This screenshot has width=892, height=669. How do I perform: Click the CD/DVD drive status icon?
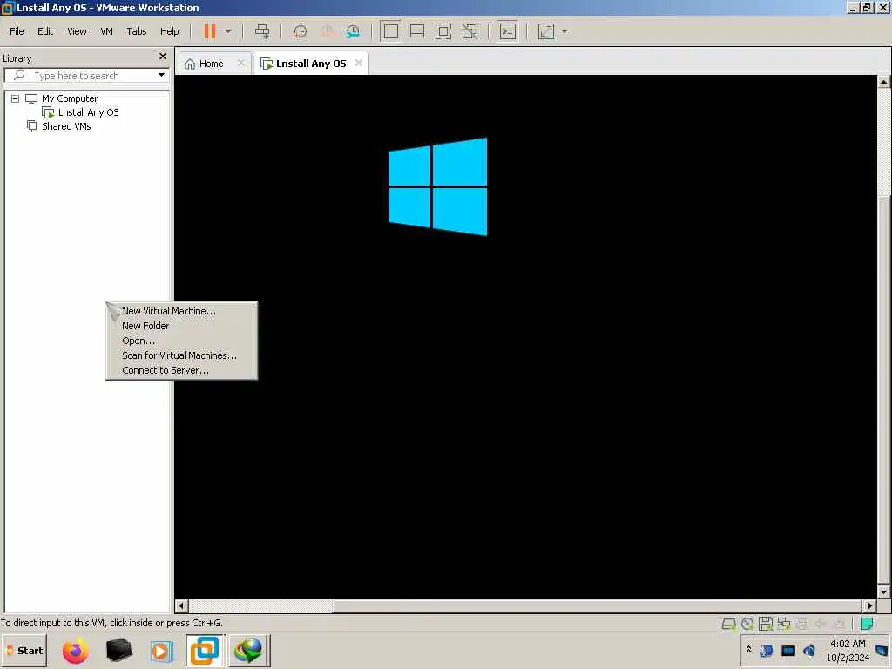point(747,624)
